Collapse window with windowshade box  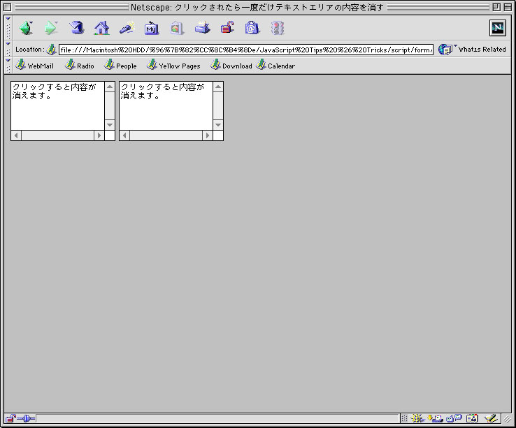tap(508, 7)
